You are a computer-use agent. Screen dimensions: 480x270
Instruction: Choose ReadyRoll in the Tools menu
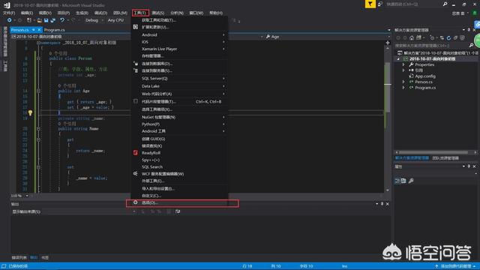click(180, 153)
